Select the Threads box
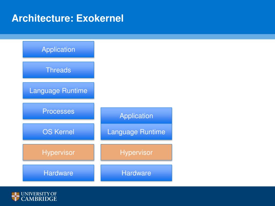 (x=58, y=70)
